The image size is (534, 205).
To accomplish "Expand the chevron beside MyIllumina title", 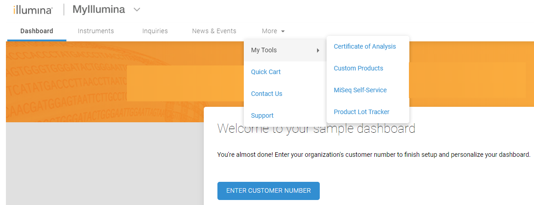I will (137, 10).
